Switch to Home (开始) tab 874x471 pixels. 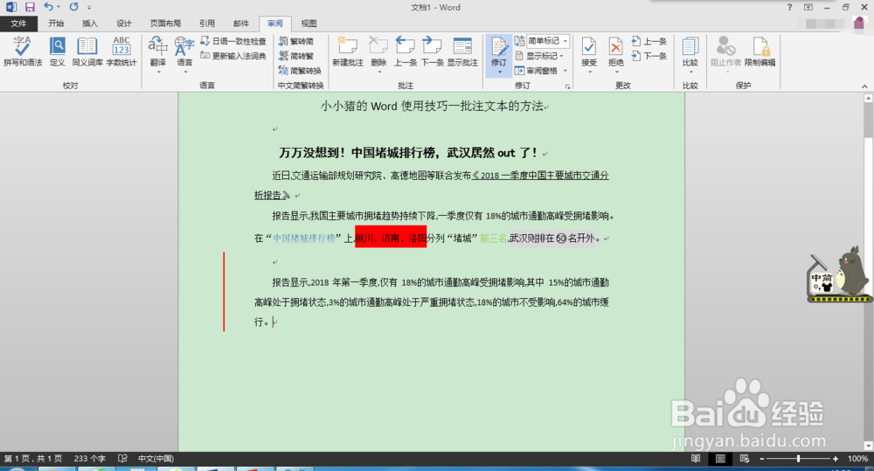pos(56,24)
